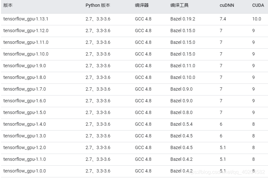This screenshot has width=268, height=178.
Task: Select the tensorflow_gpu-1.6.0 cell
Action: pos(24,101)
